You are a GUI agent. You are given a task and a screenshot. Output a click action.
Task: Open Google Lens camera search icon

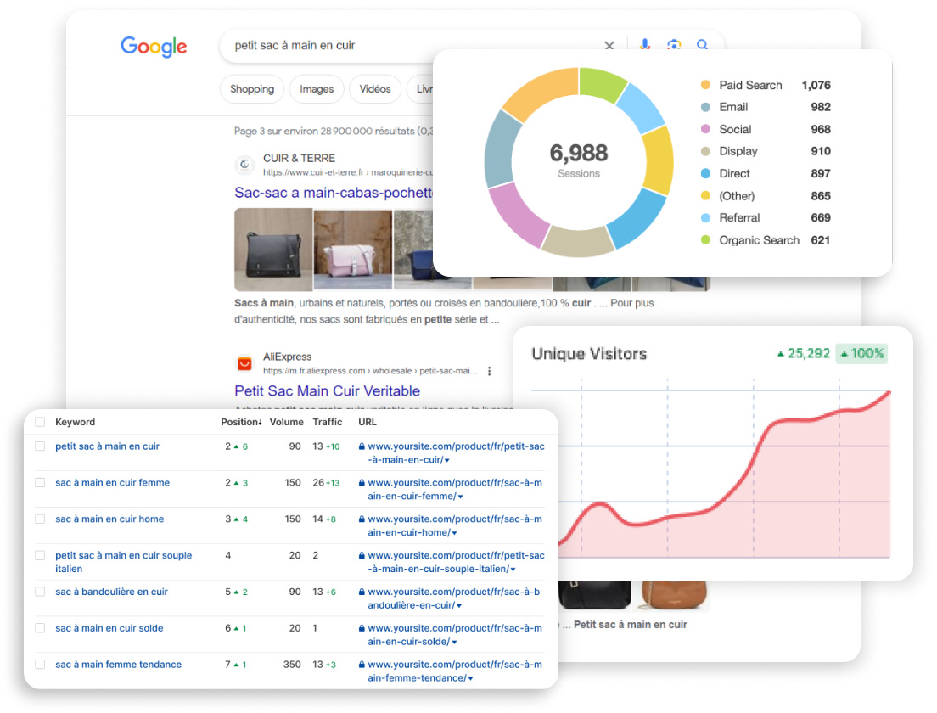(x=674, y=46)
